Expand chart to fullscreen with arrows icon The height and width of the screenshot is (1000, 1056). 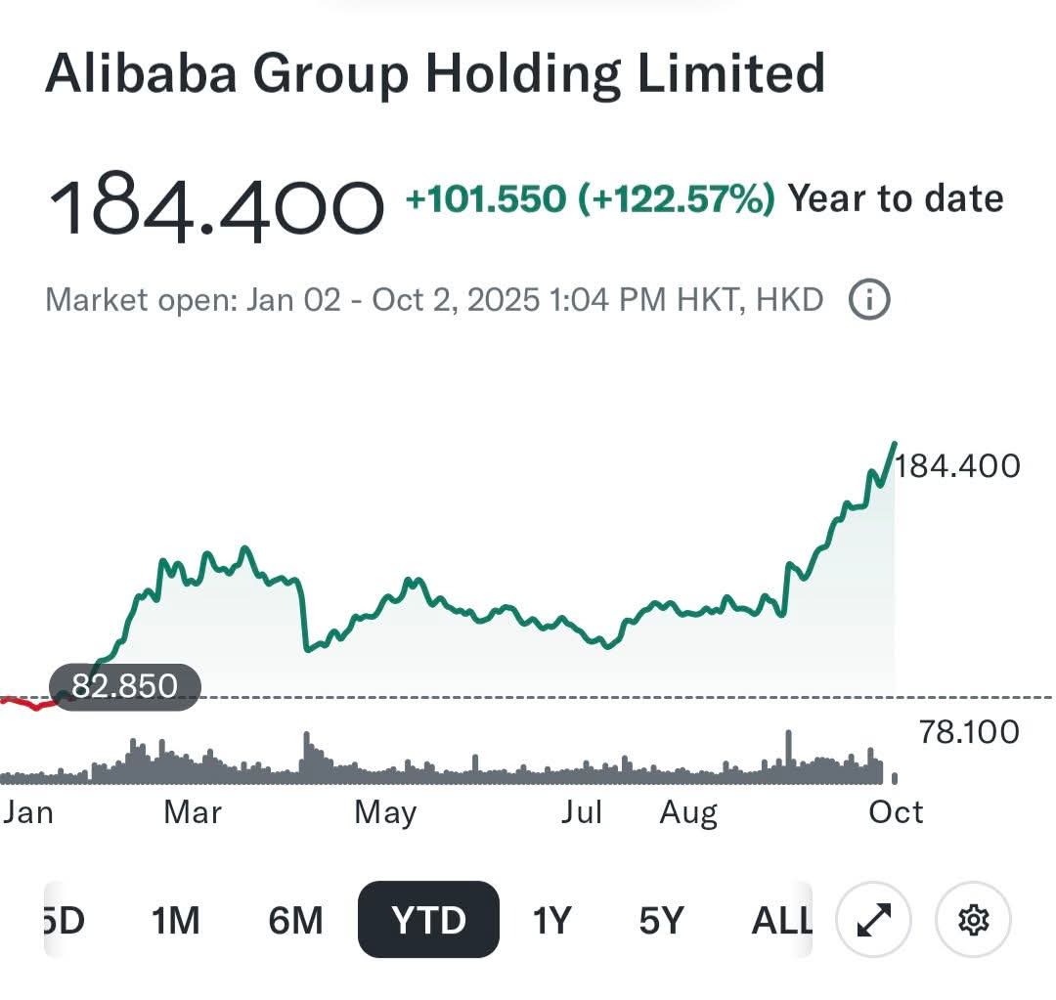(873, 920)
